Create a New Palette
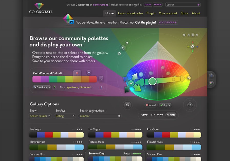 pyautogui.click(x=42, y=87)
